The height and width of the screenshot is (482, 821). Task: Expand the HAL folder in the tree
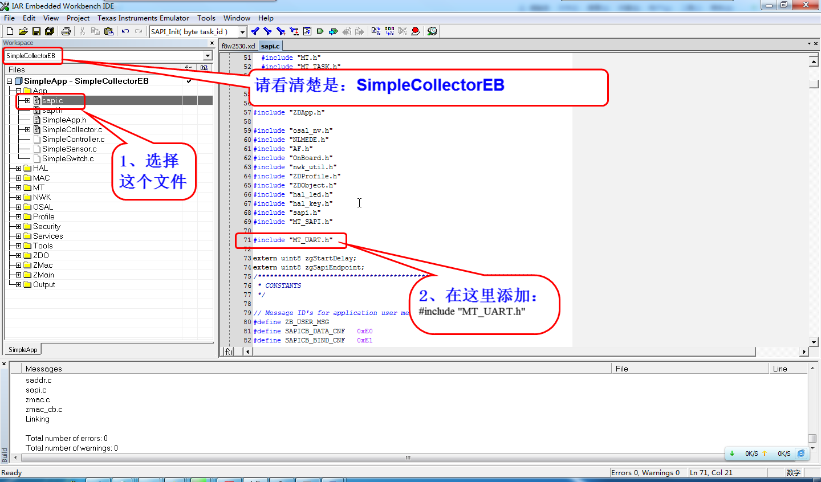(x=18, y=169)
